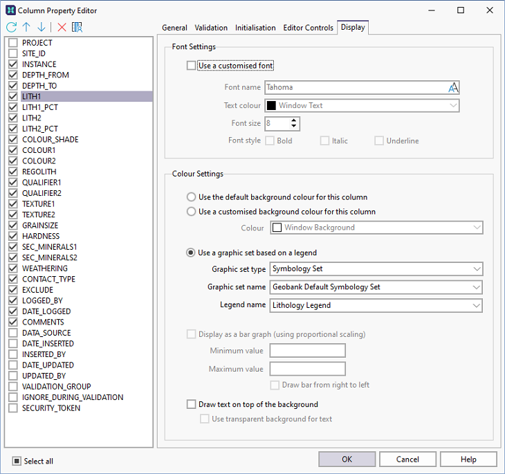Click the column user settings icon
This screenshot has height=474, width=505.
[x=77, y=28]
